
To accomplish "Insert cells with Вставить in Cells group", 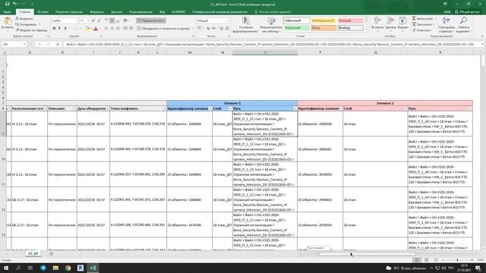I will point(377,24).
